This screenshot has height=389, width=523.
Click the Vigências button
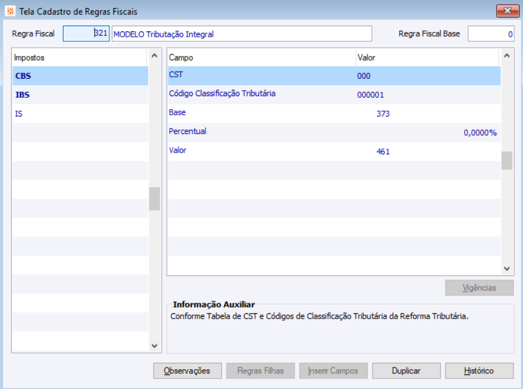coord(479,288)
